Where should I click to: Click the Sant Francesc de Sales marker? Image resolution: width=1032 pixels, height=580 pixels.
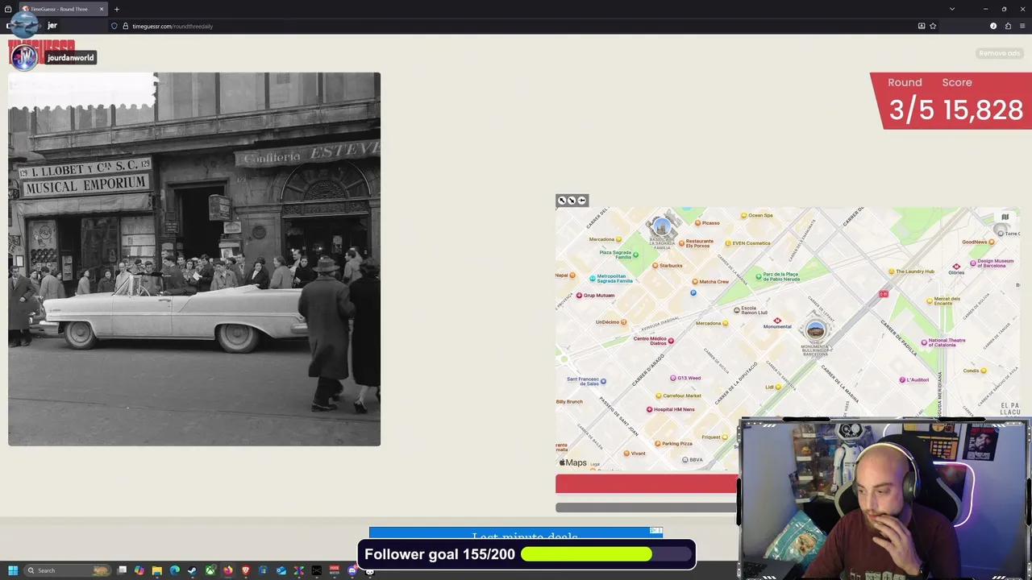[x=603, y=381]
